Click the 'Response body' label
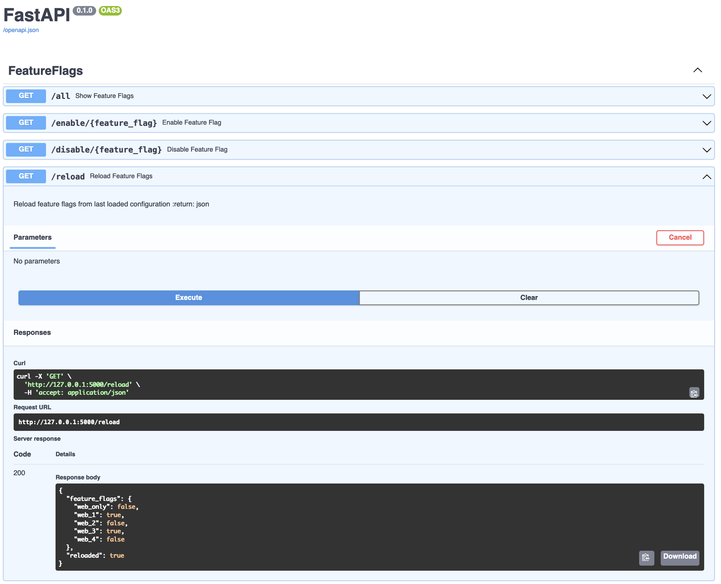The height and width of the screenshot is (584, 721). (78, 477)
